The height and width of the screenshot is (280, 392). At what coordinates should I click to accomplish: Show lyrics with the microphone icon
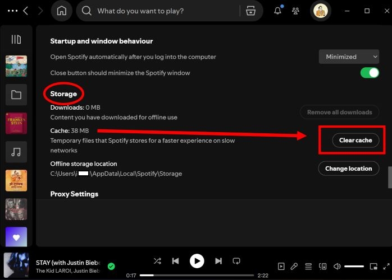pyautogui.click(x=294, y=267)
